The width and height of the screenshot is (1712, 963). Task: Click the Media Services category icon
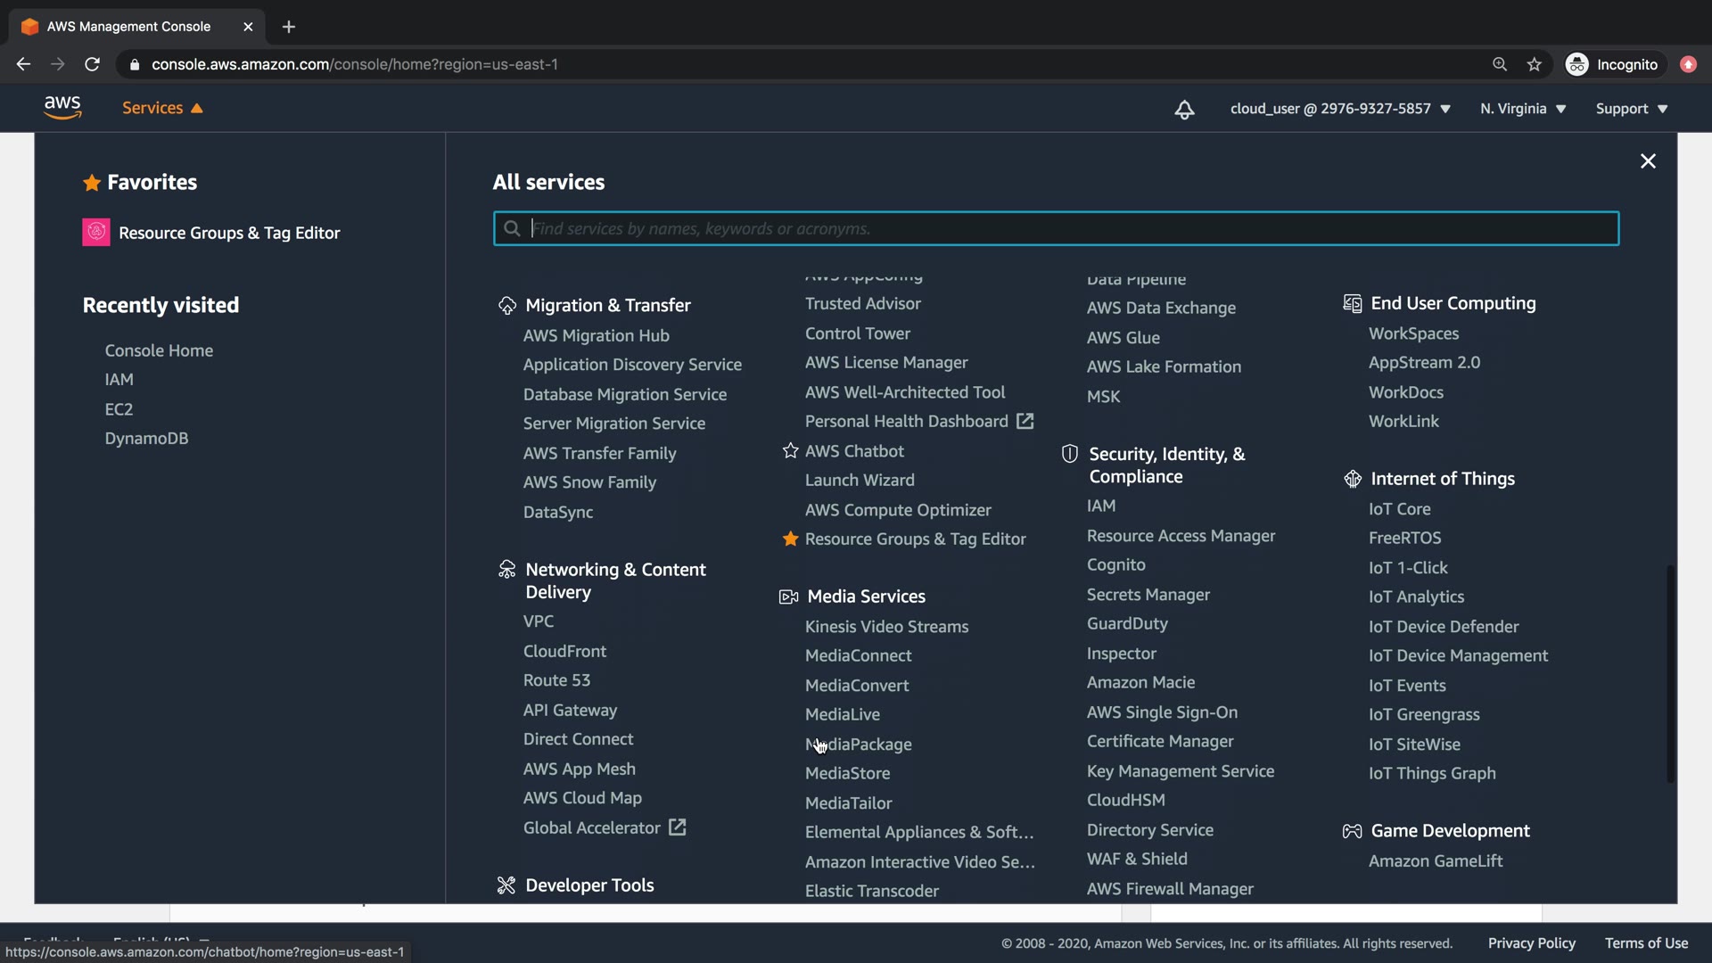point(788,597)
